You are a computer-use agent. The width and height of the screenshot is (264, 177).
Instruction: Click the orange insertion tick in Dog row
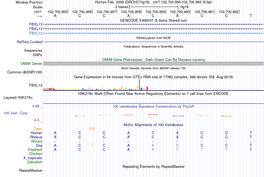click(92, 145)
